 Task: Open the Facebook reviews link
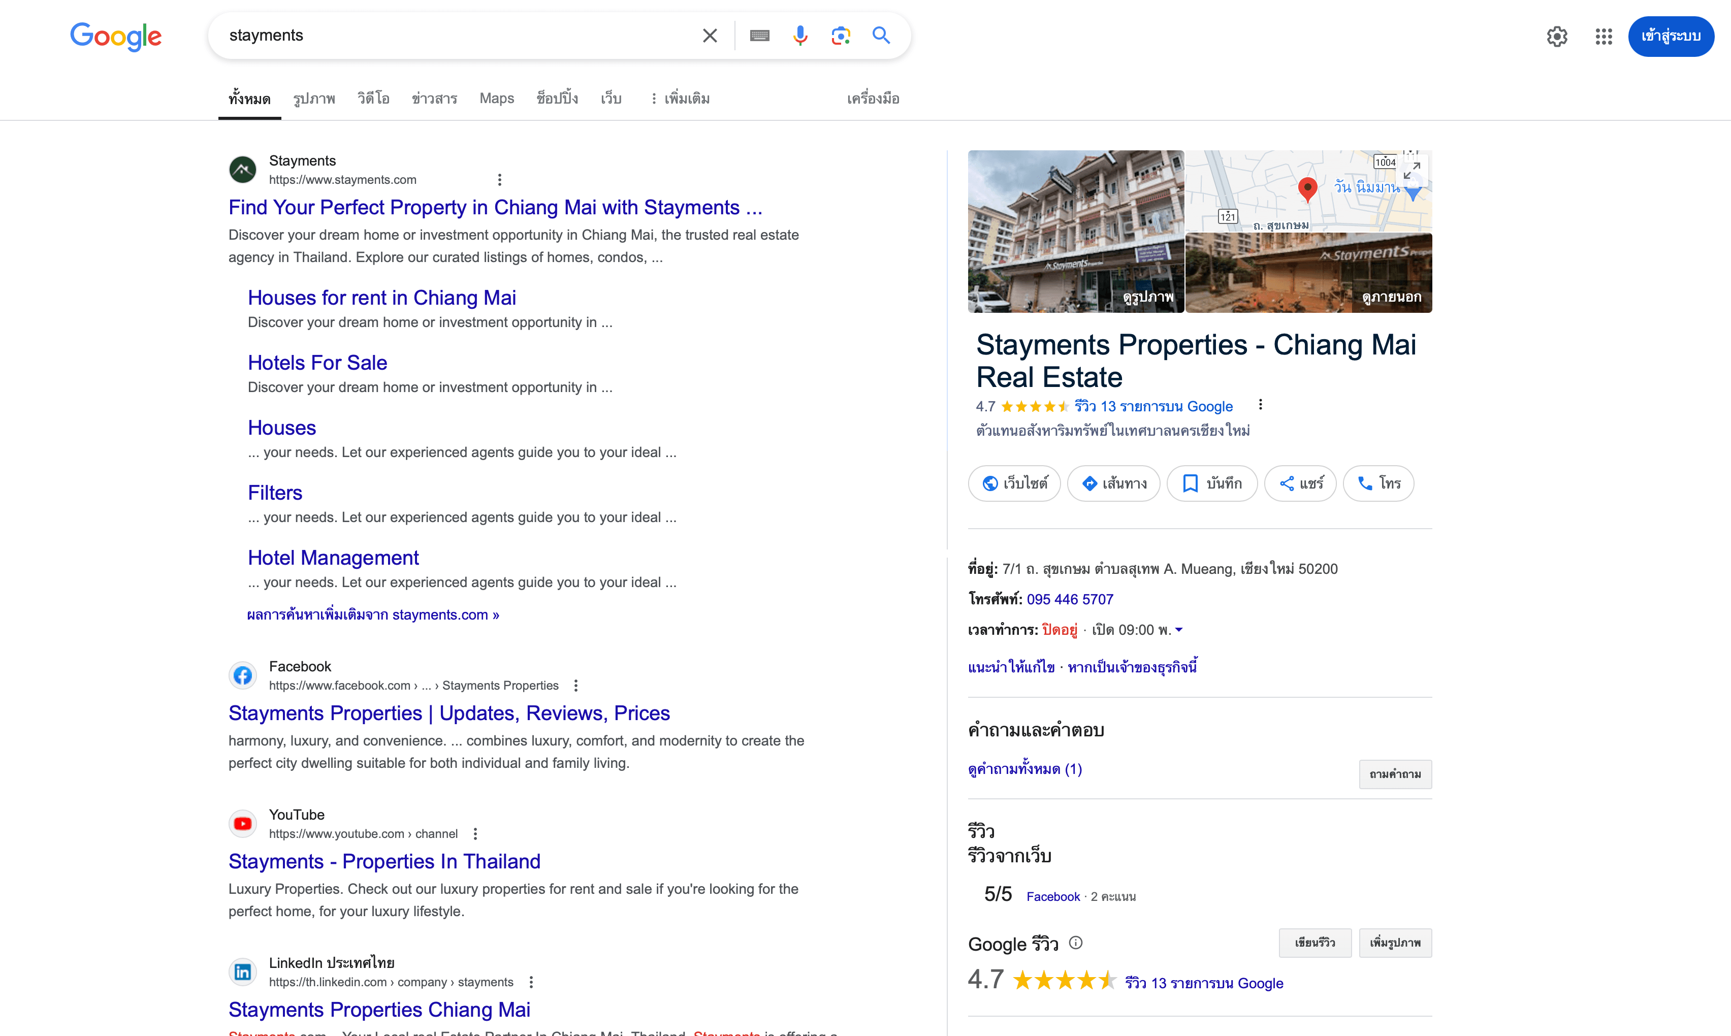1053,896
